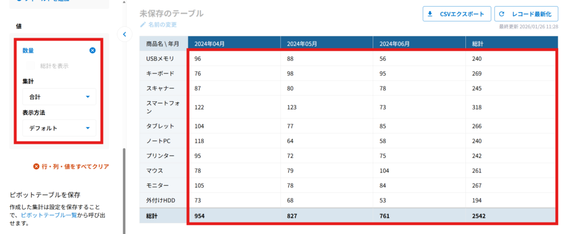Click the refresh icon on レコード最新化
Image resolution: width=562 pixels, height=234 pixels.
(502, 14)
